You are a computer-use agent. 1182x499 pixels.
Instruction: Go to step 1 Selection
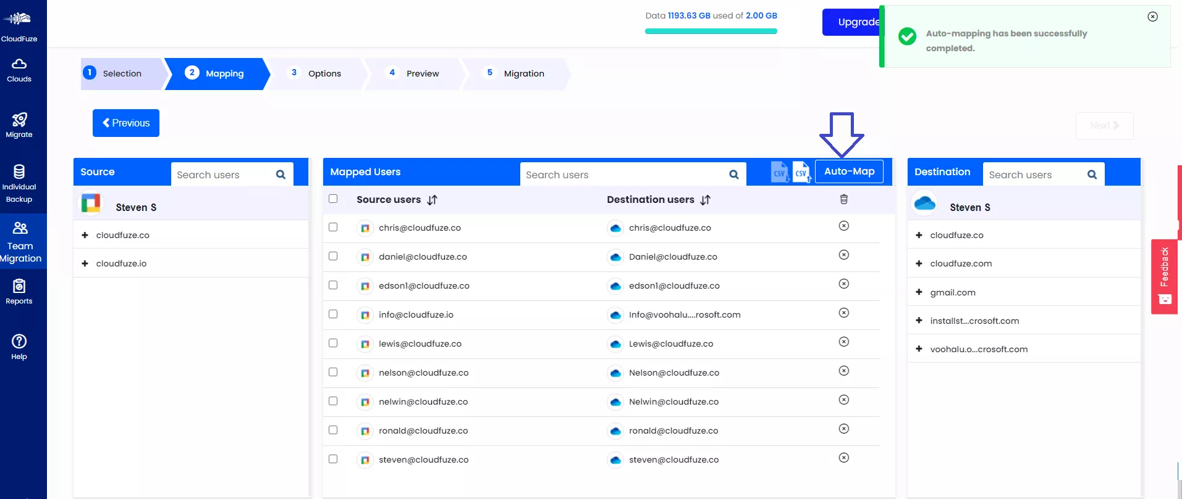point(122,73)
